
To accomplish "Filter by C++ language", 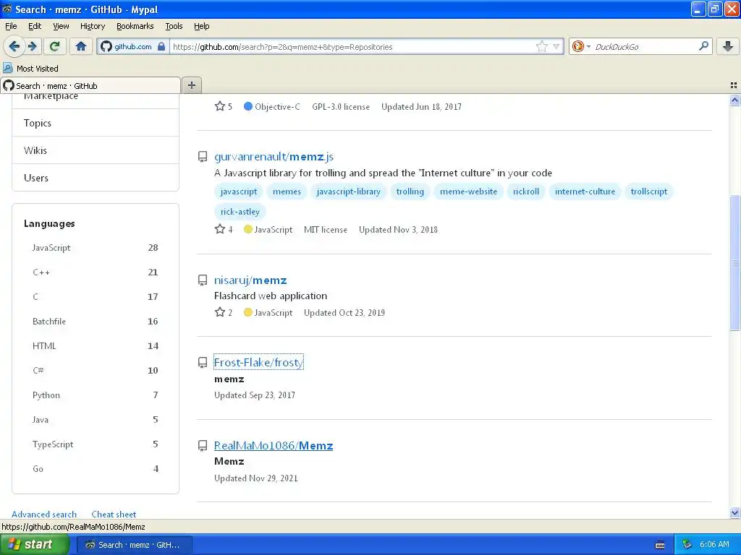I will coord(95,272).
